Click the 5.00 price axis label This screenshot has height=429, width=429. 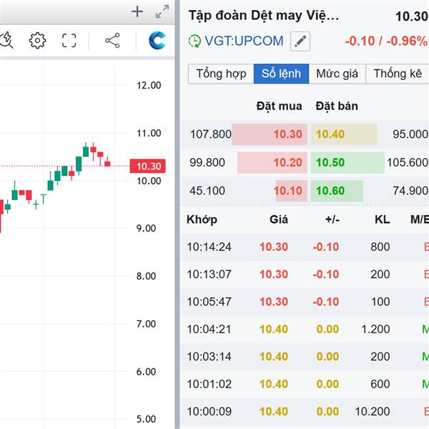[x=146, y=419]
